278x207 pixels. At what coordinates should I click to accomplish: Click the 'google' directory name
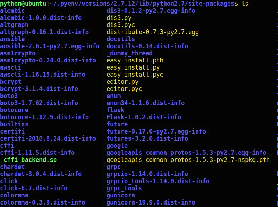click(117, 146)
